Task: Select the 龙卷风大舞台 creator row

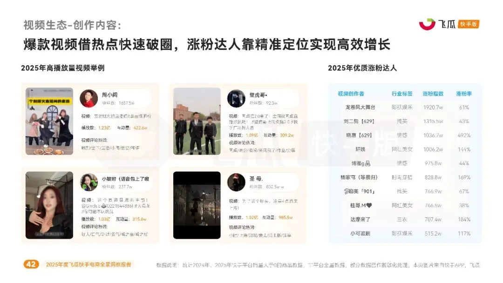Action: coord(405,108)
